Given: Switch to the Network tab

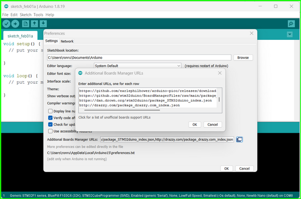Looking at the screenshot, I should point(67,41).
